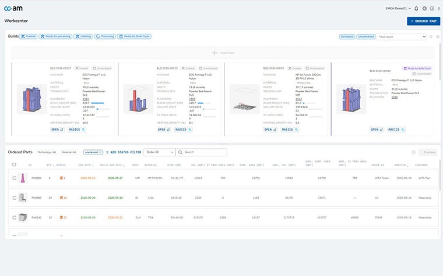Click build height bar of BLD 2026-00032
Image resolution: width=443 pixels, height=276 pixels.
(x=309, y=103)
